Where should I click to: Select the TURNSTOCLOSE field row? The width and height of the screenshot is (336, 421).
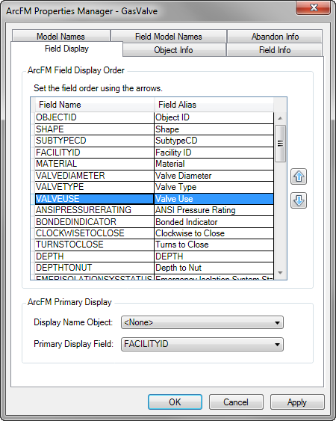(x=155, y=245)
